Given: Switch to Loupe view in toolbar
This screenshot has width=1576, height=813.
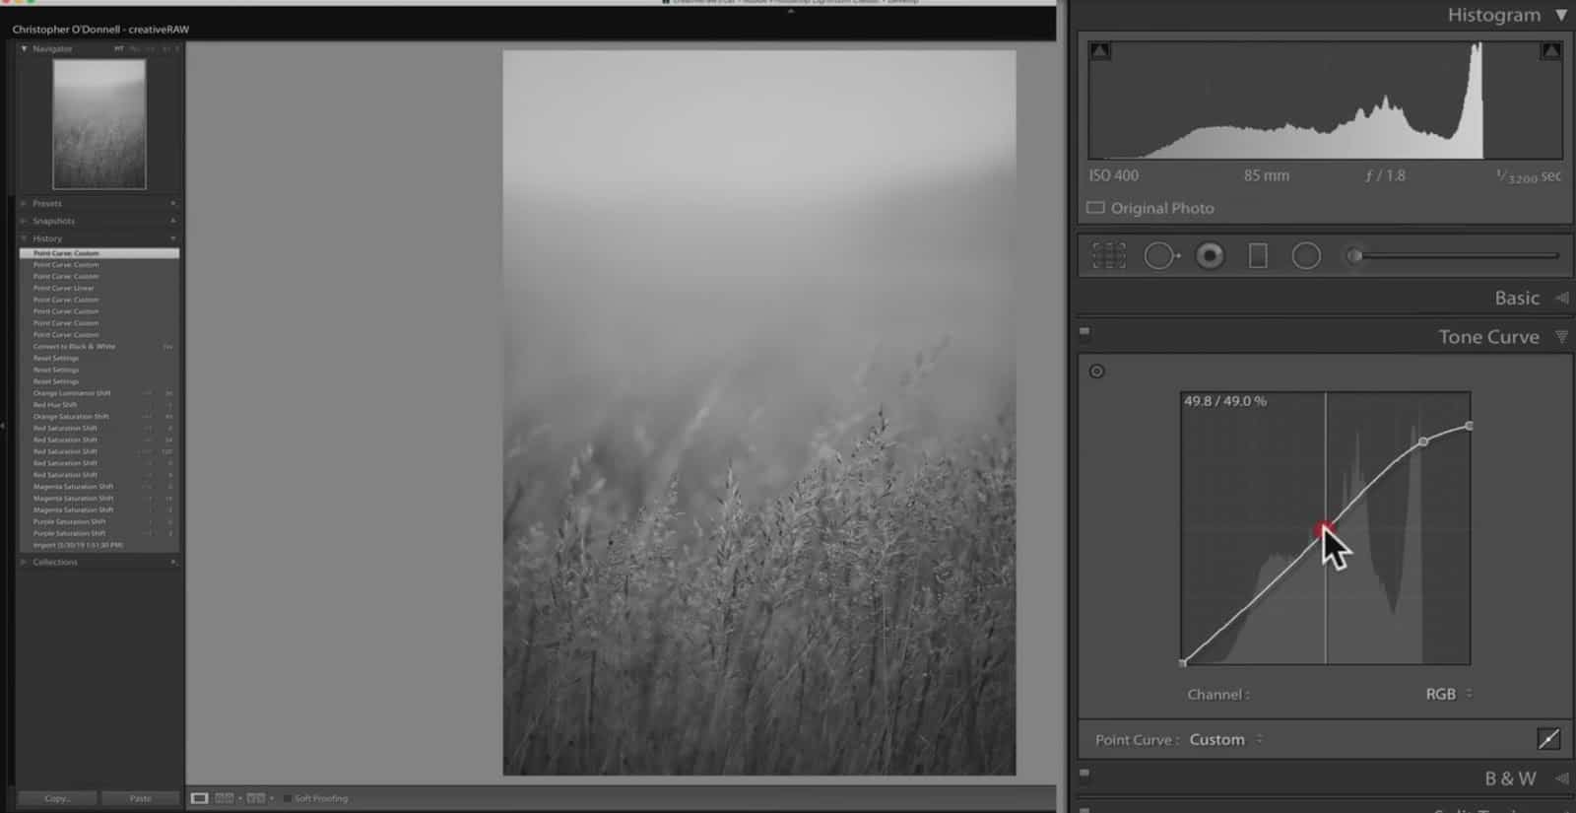Looking at the screenshot, I should [x=199, y=798].
